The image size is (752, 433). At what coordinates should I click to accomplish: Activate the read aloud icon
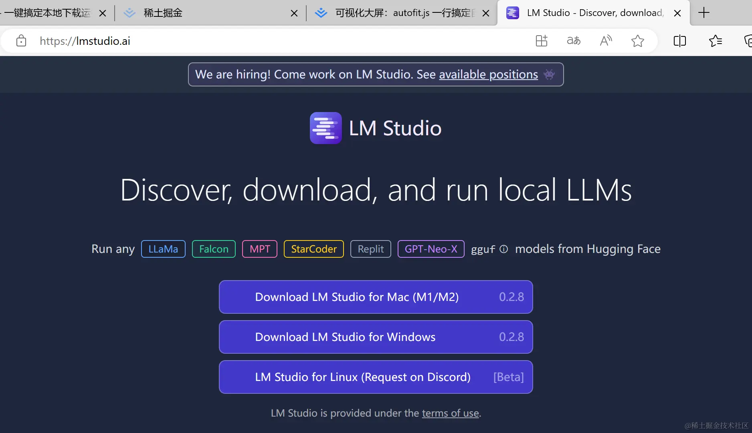[x=606, y=41]
